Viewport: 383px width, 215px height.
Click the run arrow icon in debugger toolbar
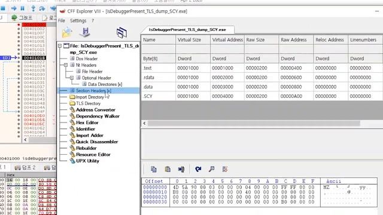coord(14,8)
